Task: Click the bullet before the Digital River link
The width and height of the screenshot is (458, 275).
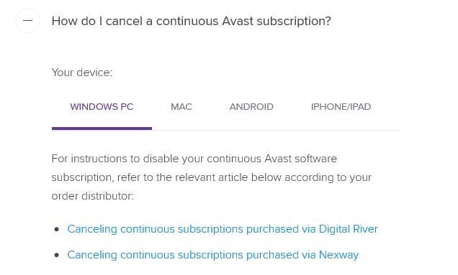Action: (x=57, y=230)
